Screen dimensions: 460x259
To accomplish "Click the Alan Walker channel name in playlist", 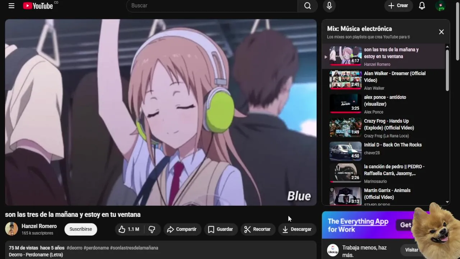I will tap(374, 88).
